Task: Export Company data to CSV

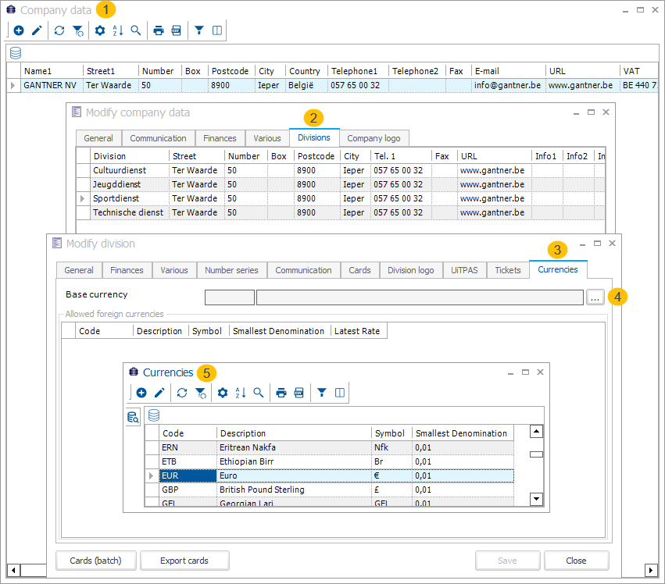Action: (x=176, y=30)
